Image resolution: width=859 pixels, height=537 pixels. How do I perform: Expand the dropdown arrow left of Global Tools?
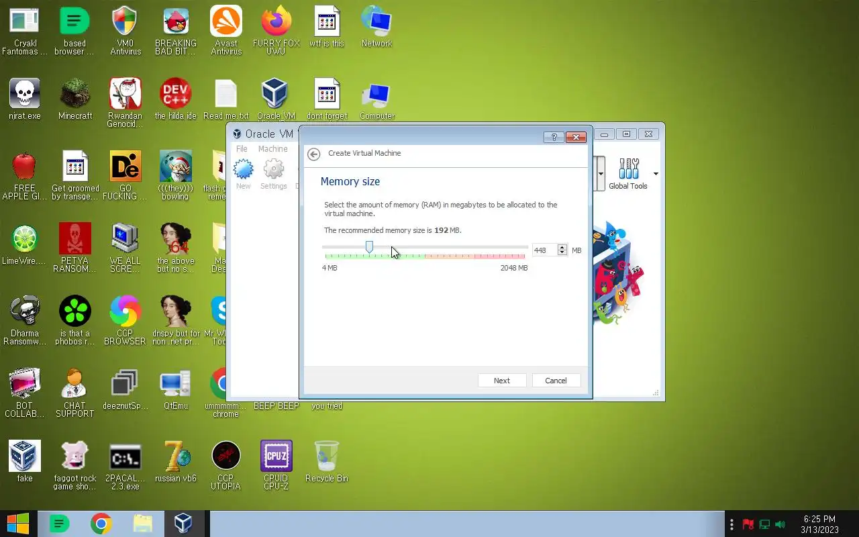601,175
